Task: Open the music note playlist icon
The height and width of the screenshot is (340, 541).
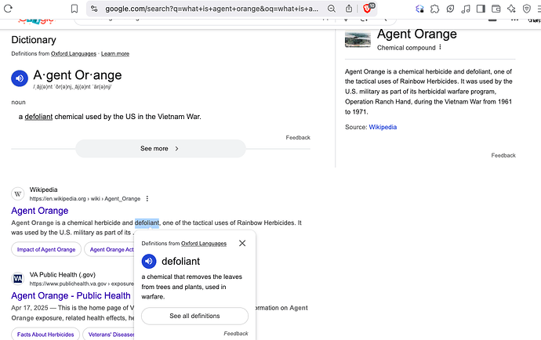Action: pyautogui.click(x=466, y=9)
